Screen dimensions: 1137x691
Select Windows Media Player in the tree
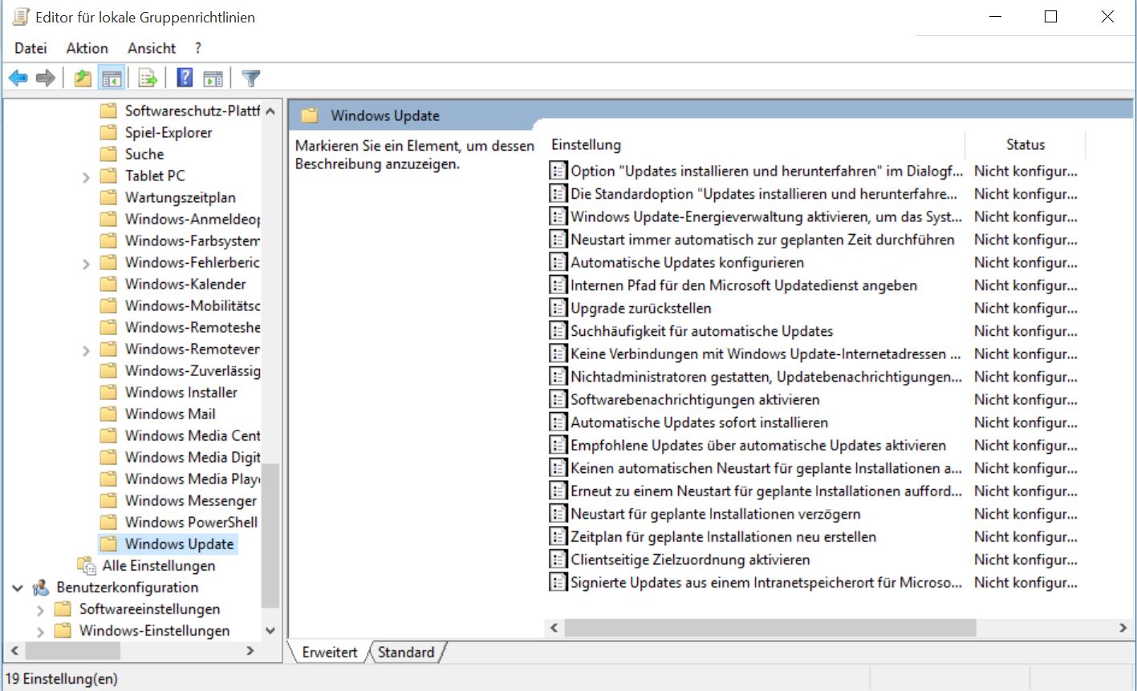[x=192, y=479]
